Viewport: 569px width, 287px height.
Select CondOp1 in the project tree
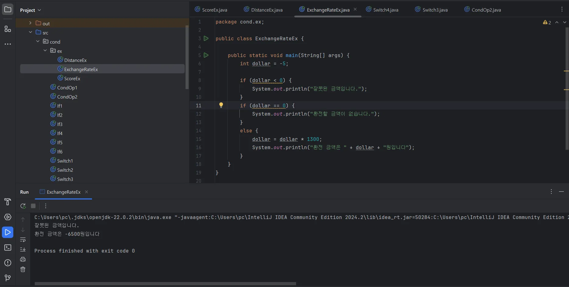click(x=67, y=88)
